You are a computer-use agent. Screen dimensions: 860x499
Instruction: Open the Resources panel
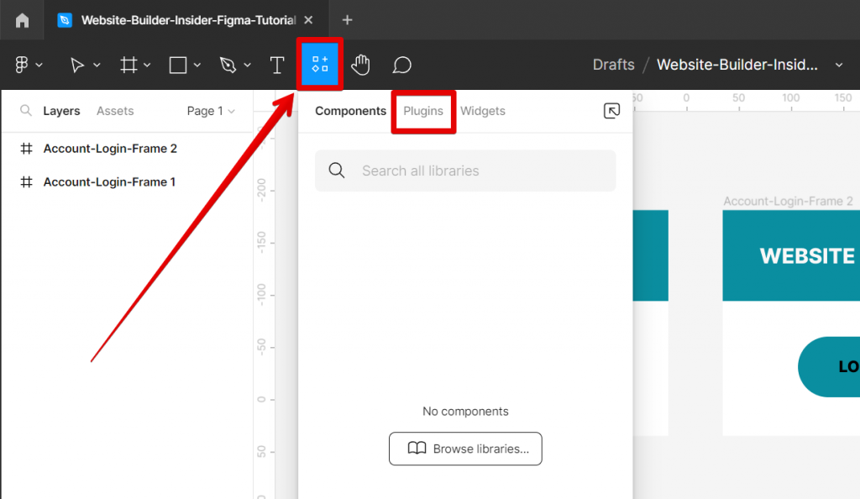[320, 64]
